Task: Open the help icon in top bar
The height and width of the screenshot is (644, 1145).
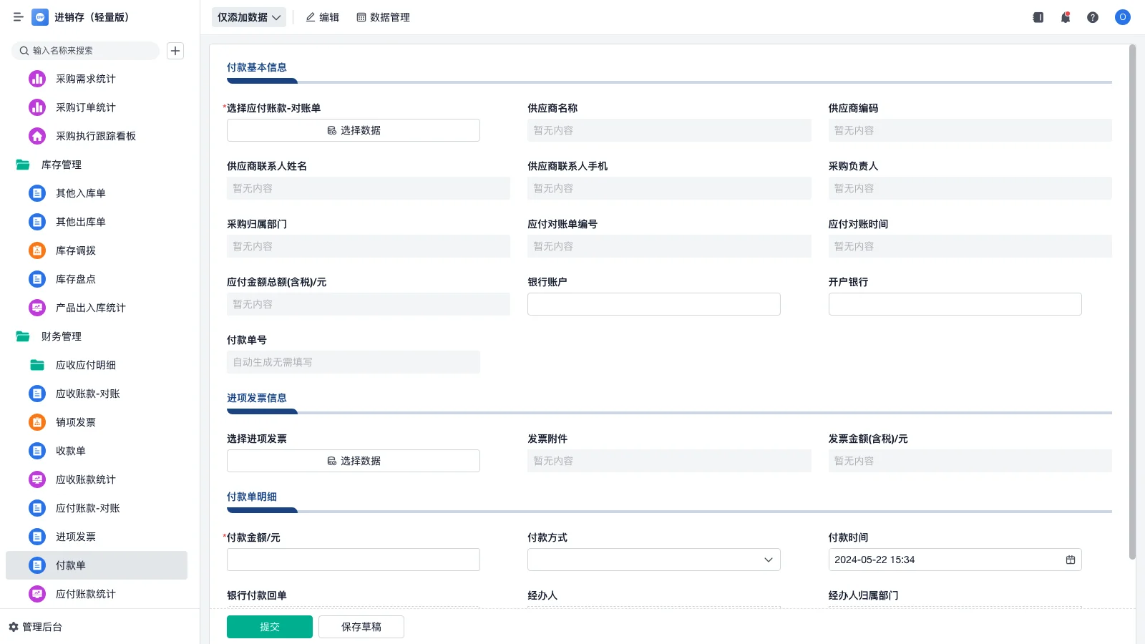Action: click(x=1093, y=17)
